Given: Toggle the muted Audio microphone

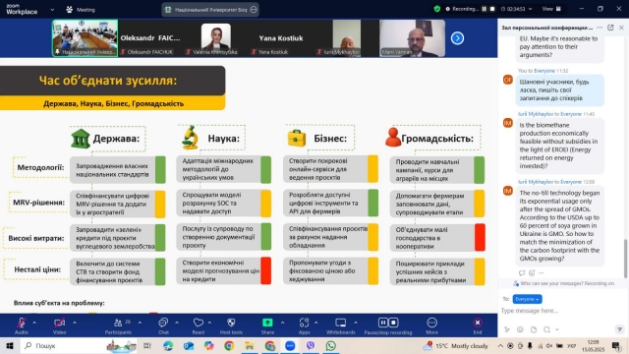Looking at the screenshot, I should click(22, 323).
